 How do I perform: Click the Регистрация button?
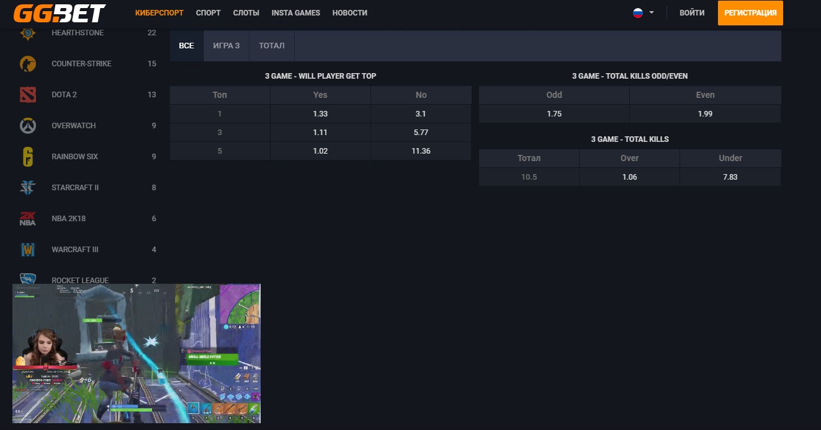[750, 12]
